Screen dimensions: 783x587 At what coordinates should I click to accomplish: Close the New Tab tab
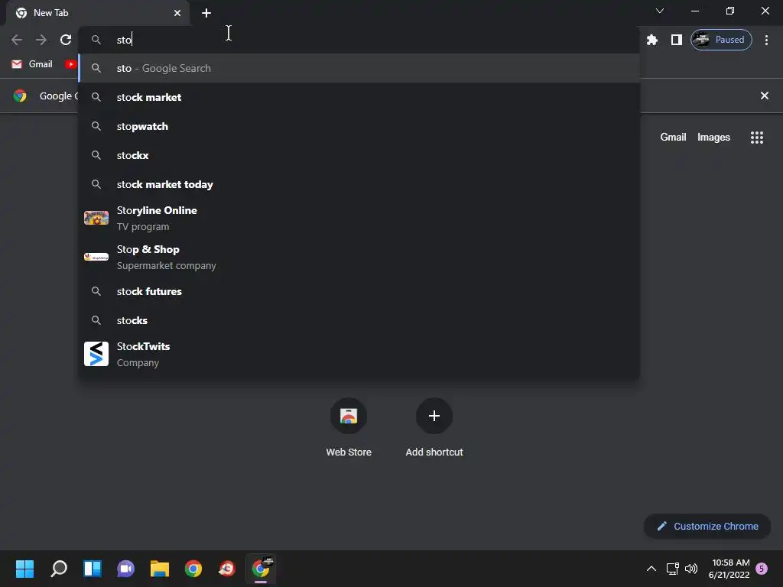pyautogui.click(x=177, y=13)
